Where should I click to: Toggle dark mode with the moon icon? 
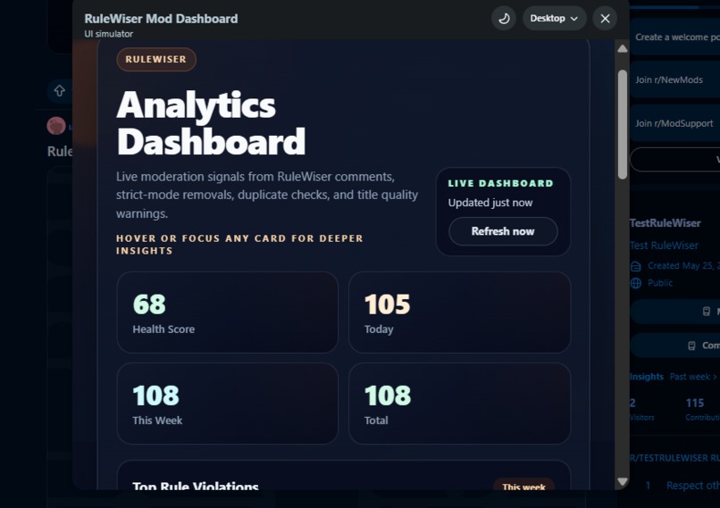click(504, 19)
